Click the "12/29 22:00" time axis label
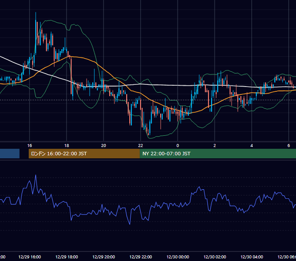Image resolution: width=296 pixels, height=261 pixels. pyautogui.click(x=141, y=257)
